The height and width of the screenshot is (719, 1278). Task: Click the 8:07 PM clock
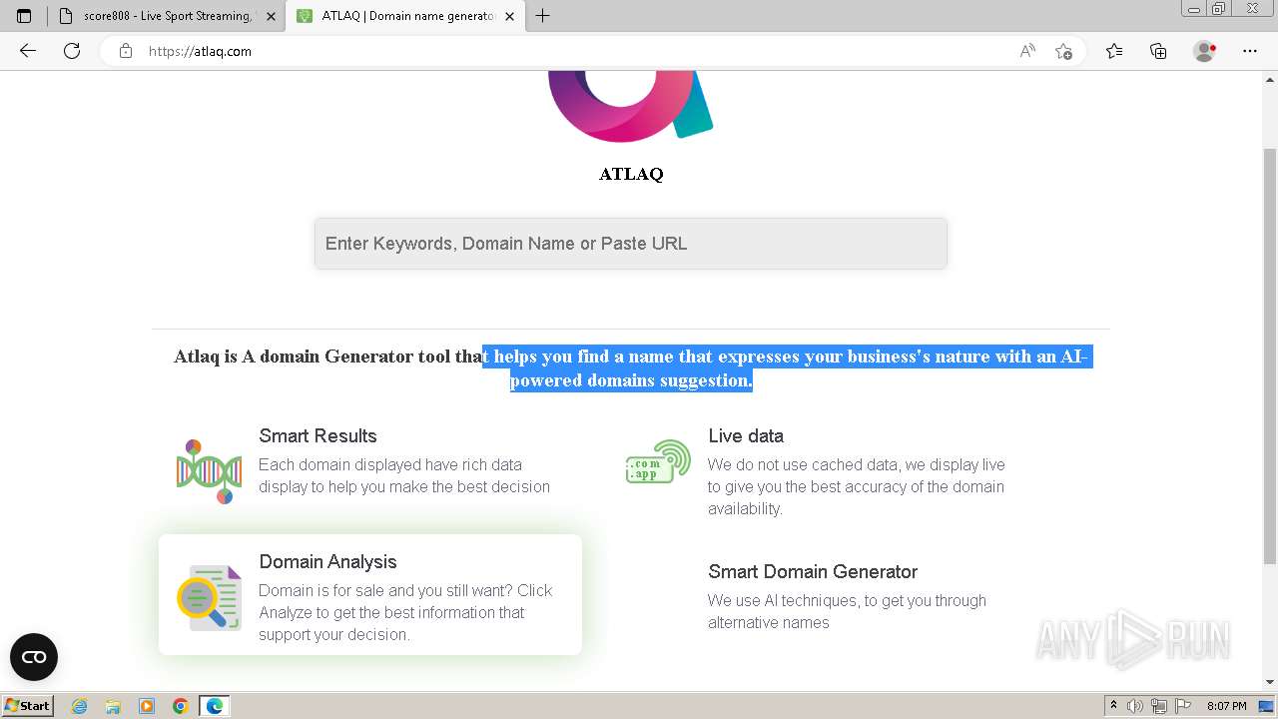[x=1227, y=706]
